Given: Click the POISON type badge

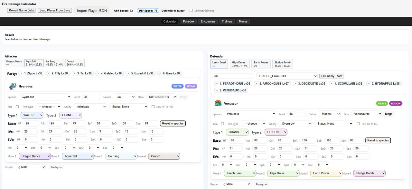Looking at the screenshot, I should pyautogui.click(x=396, y=103).
